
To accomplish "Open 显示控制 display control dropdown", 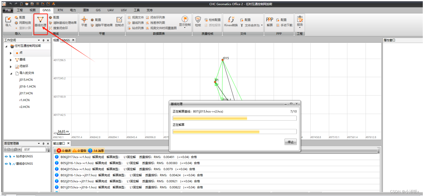I will [x=185, y=22].
